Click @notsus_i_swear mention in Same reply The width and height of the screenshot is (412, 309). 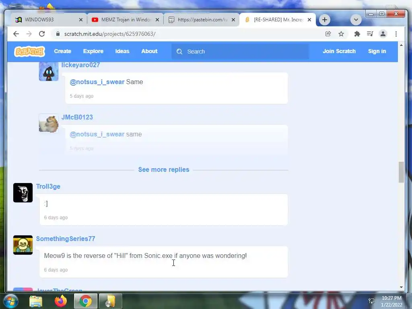(97, 82)
